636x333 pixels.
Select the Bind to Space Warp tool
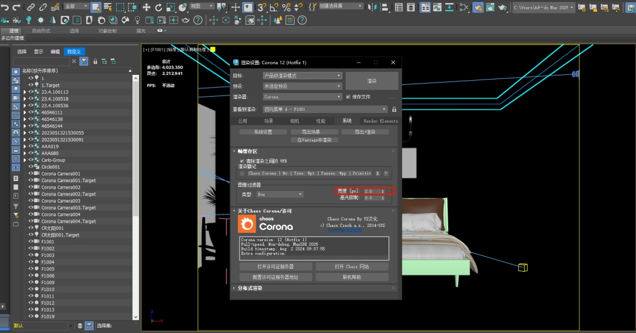(x=55, y=7)
